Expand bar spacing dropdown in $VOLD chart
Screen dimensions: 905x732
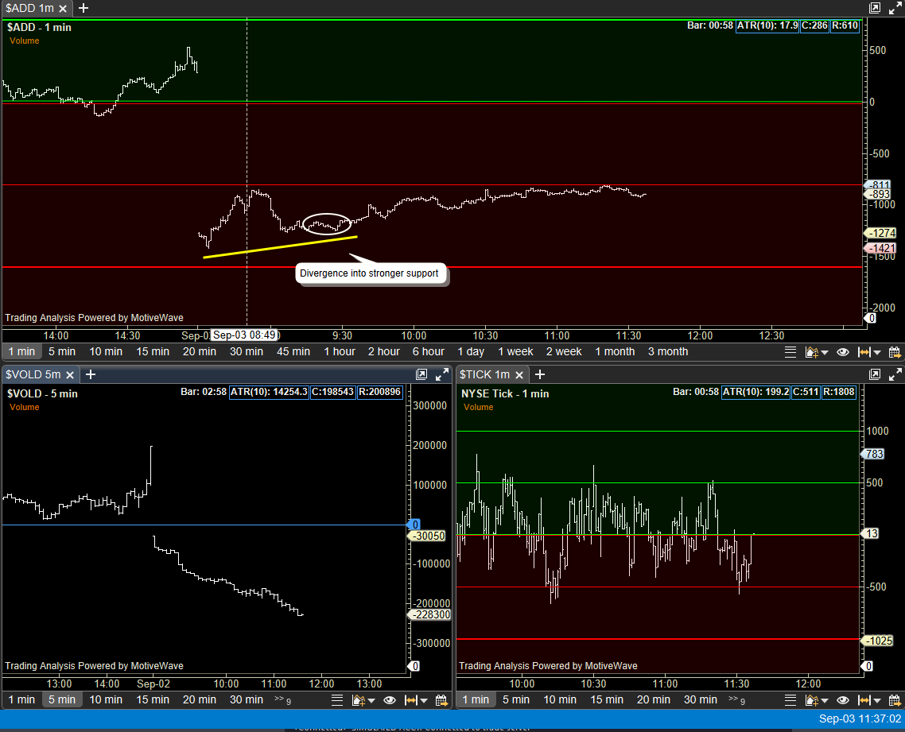tap(424, 701)
